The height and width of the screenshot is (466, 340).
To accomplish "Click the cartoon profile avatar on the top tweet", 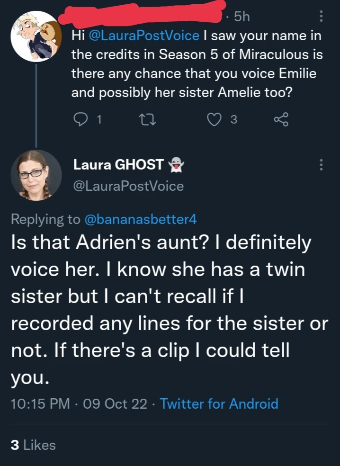I will (36, 36).
